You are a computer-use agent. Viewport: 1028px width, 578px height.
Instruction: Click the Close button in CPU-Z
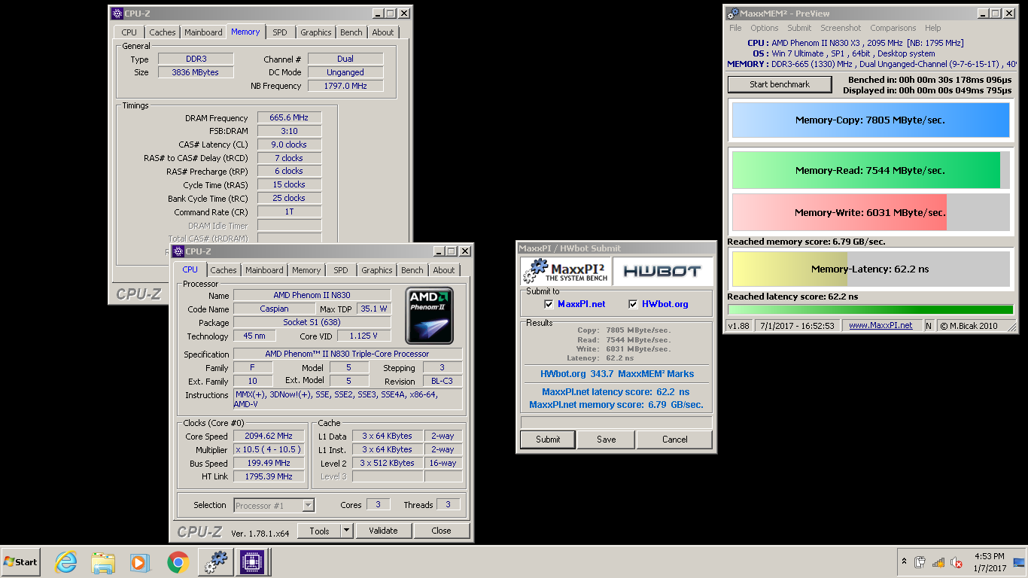click(x=442, y=531)
